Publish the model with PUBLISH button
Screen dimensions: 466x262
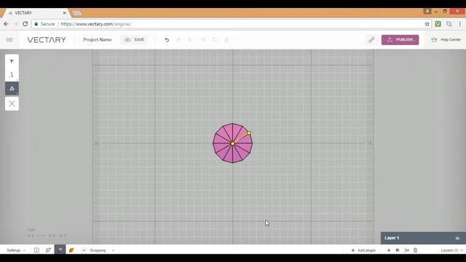(x=400, y=40)
